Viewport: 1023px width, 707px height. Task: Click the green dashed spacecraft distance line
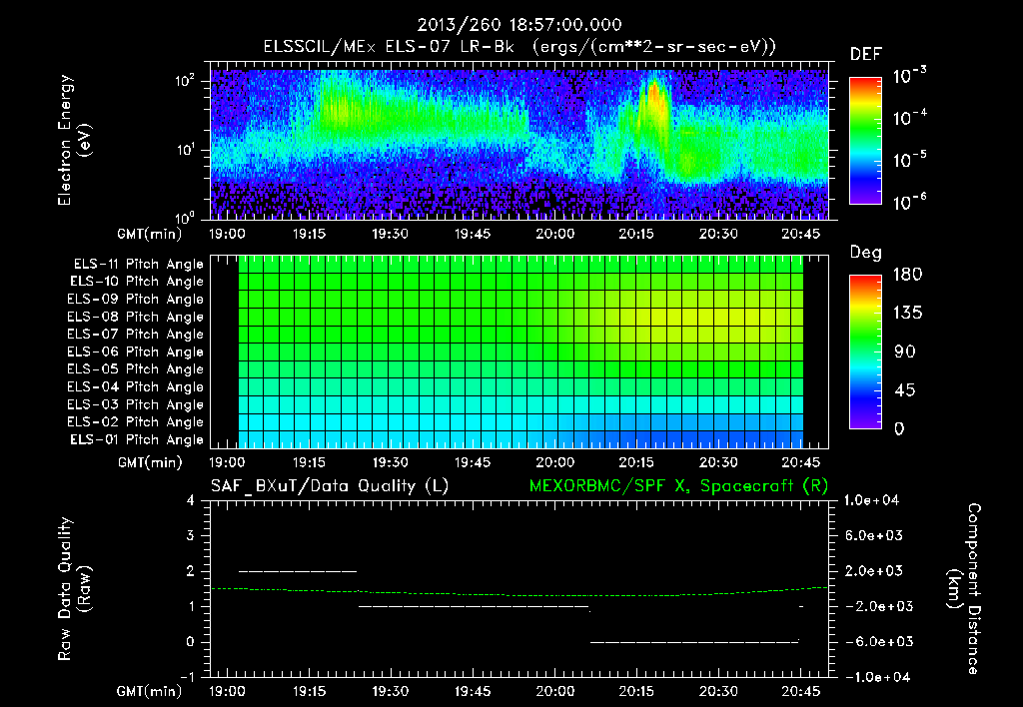tap(518, 593)
